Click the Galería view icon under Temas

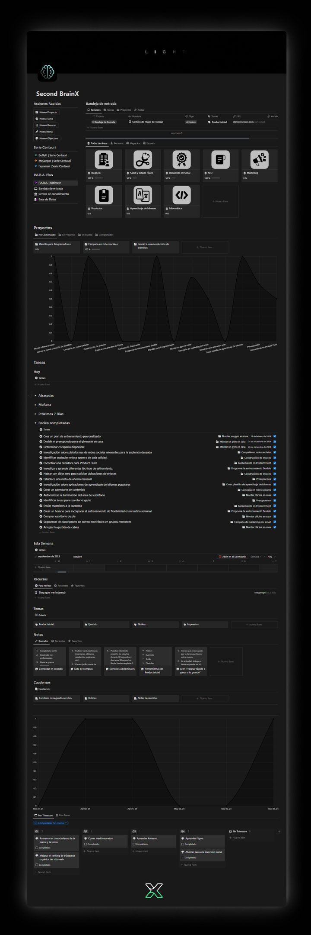(x=36, y=615)
